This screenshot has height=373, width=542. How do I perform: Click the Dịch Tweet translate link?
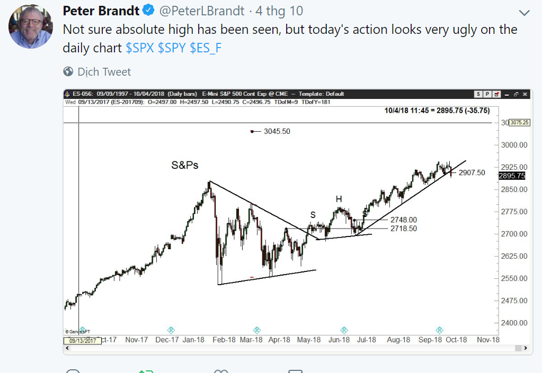104,72
